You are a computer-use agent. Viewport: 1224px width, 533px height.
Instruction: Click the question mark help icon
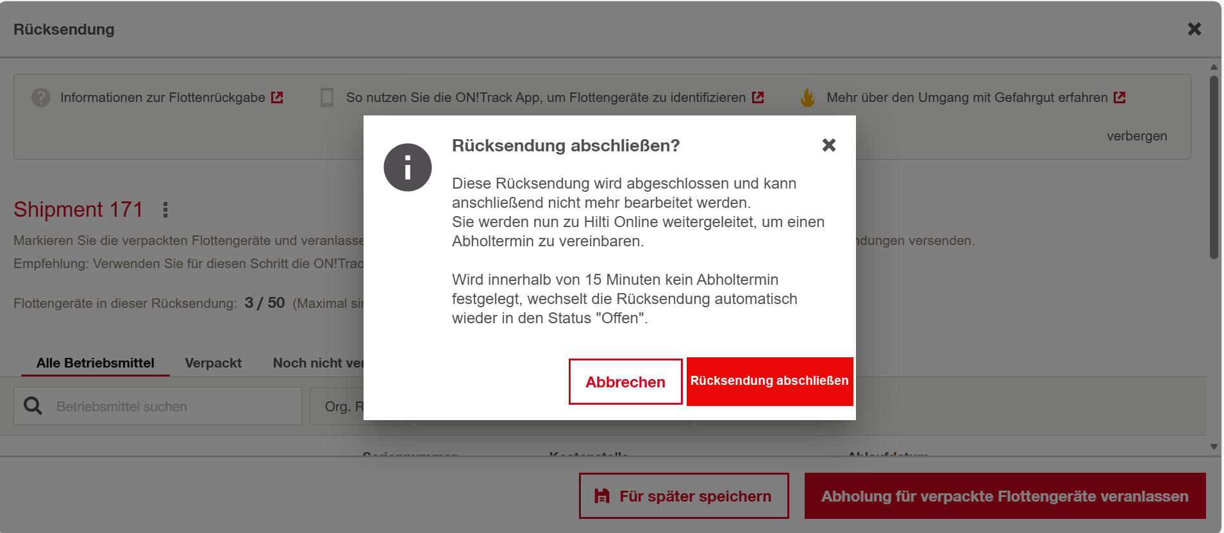[x=41, y=97]
